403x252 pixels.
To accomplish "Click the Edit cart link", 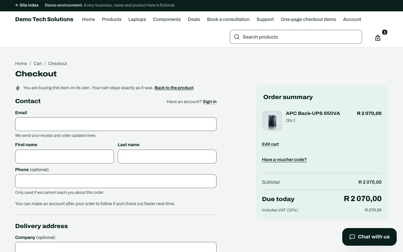I will click(270, 144).
